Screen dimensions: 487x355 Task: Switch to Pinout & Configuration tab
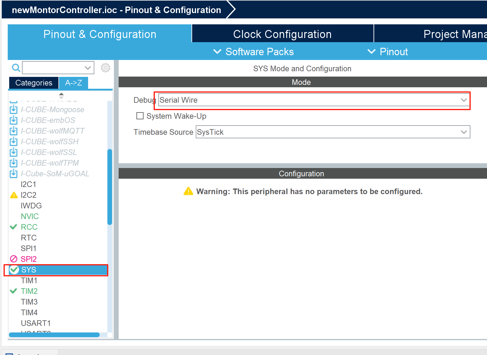[100, 34]
